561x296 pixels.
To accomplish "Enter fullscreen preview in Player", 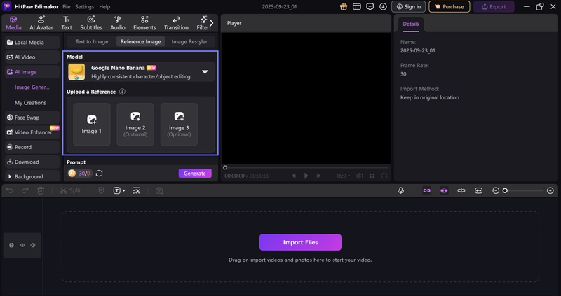I will point(384,176).
